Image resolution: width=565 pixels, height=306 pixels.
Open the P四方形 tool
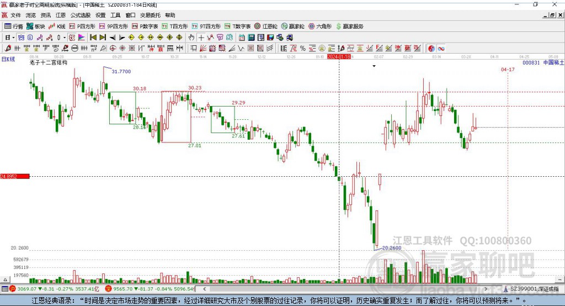[82, 27]
